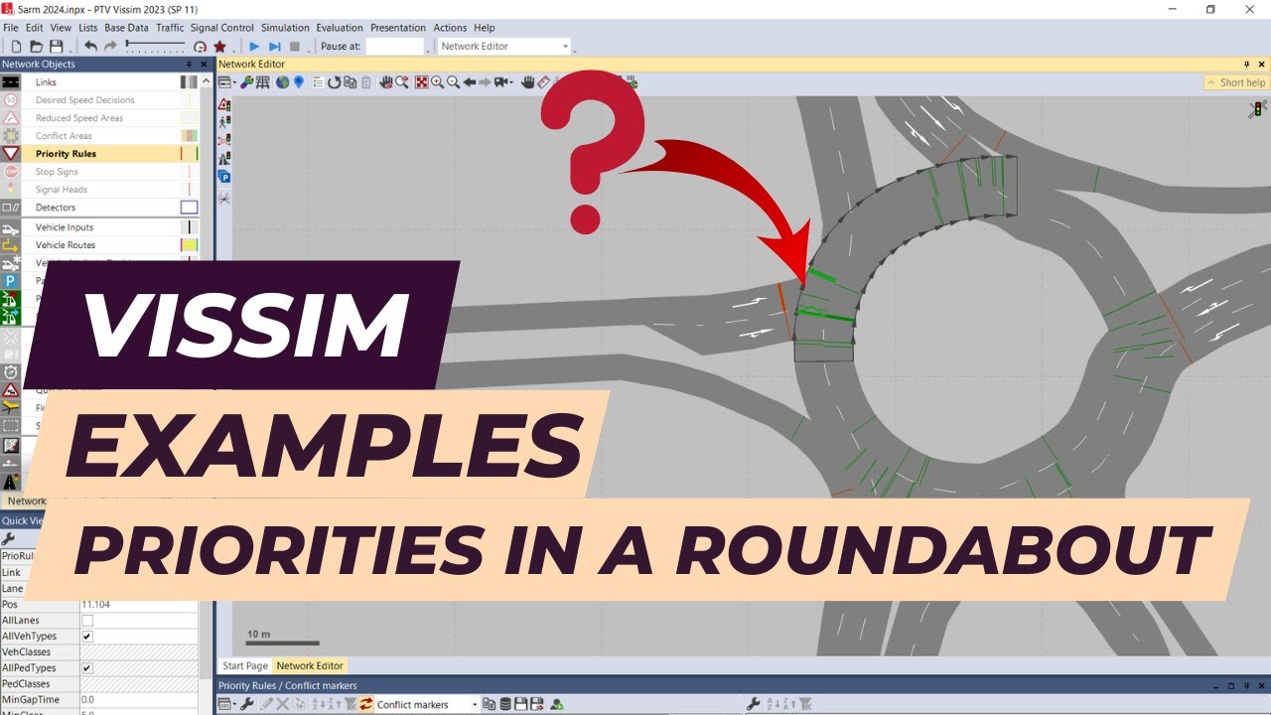Go to previous view with left arrow

[470, 82]
